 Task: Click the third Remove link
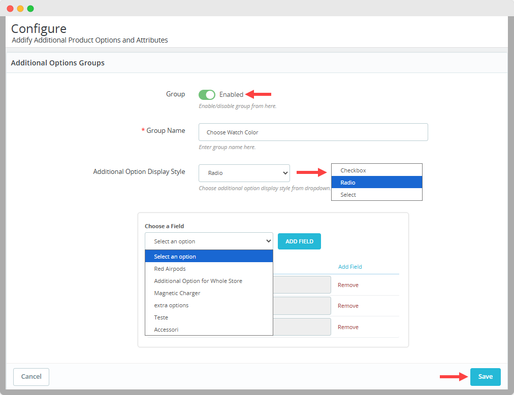coord(348,327)
